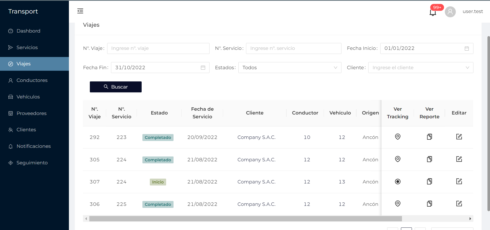Collapse the sidebar with the hamburger icon
Screen dimensions: 490x230
[80, 11]
